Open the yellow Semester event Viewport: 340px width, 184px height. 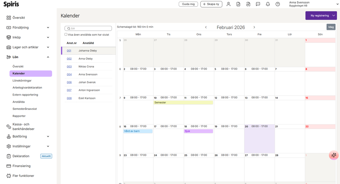tap(183, 102)
